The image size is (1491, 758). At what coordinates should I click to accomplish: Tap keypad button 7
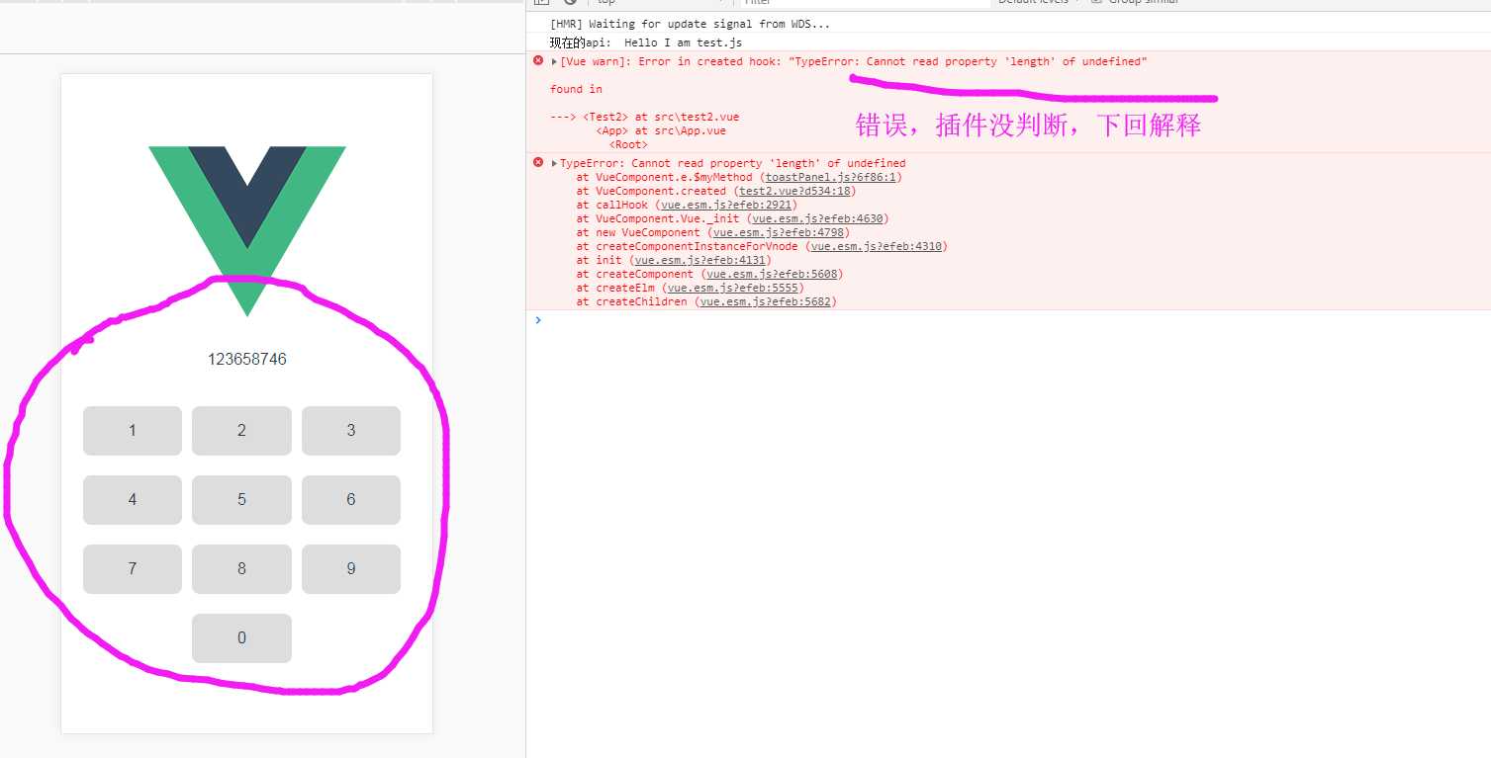pos(133,569)
